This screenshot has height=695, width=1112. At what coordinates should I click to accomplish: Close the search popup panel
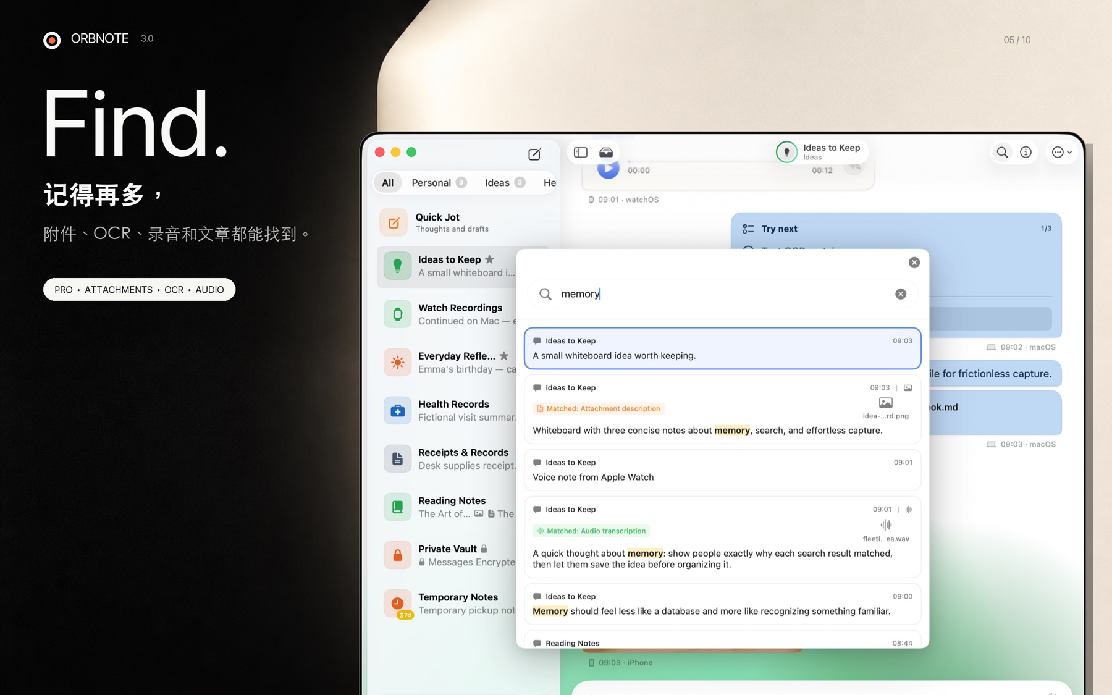coord(914,263)
